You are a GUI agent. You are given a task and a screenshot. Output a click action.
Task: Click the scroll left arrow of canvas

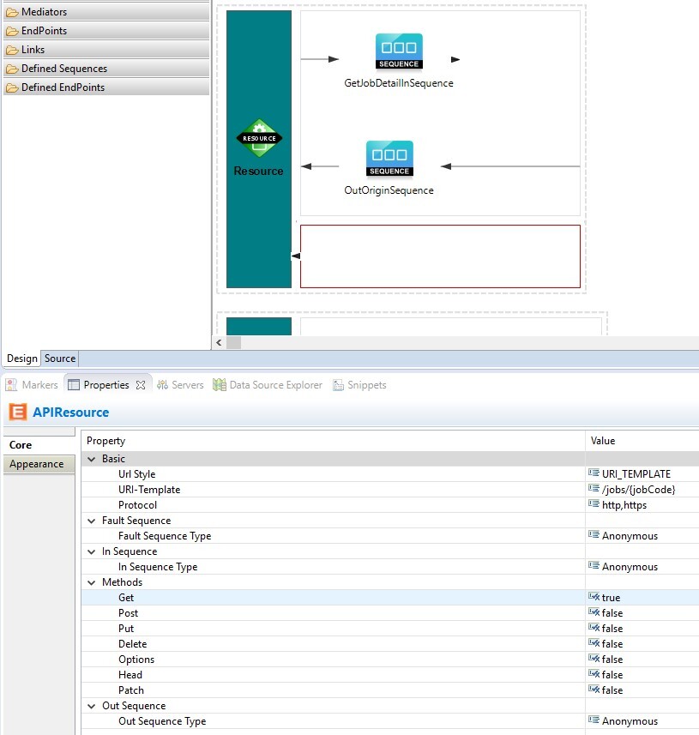(x=219, y=343)
